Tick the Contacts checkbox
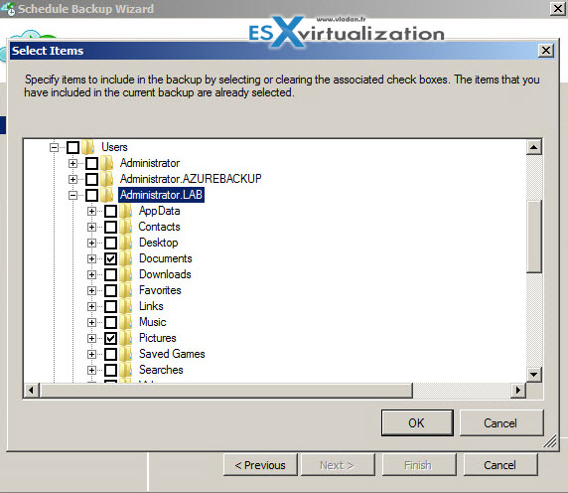 pyautogui.click(x=110, y=227)
